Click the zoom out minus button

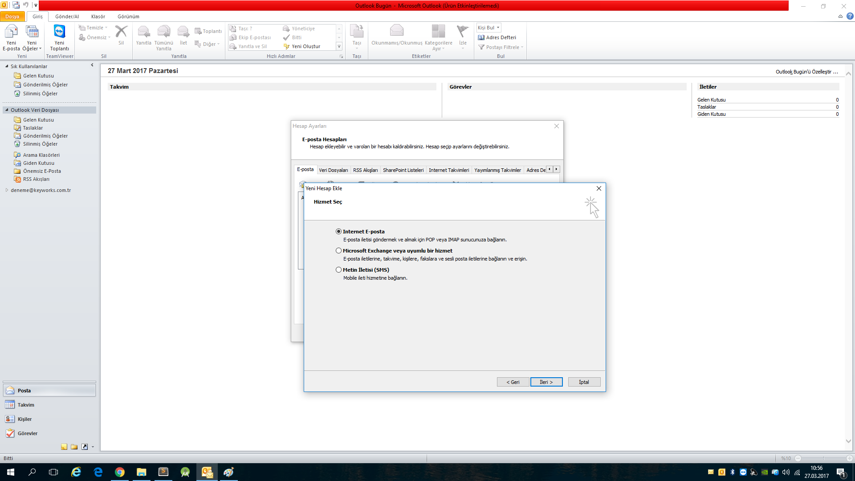(798, 458)
